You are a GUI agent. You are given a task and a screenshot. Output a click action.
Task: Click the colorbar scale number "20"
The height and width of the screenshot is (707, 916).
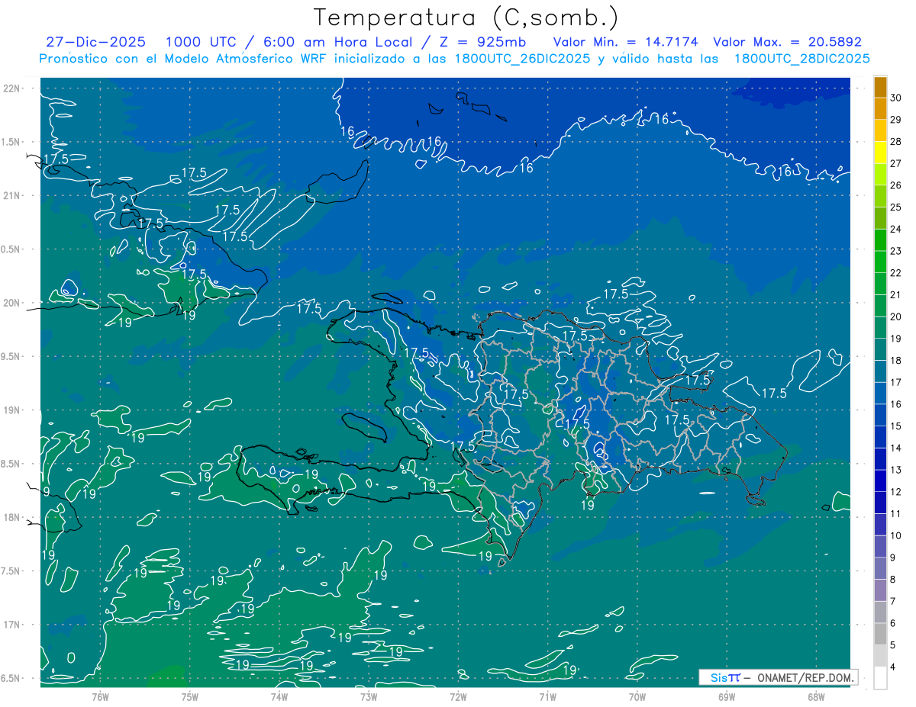(898, 317)
